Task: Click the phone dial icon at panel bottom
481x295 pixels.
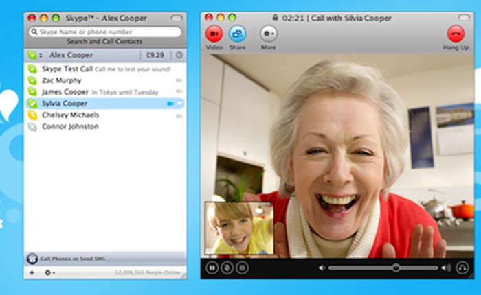Action: [x=32, y=259]
